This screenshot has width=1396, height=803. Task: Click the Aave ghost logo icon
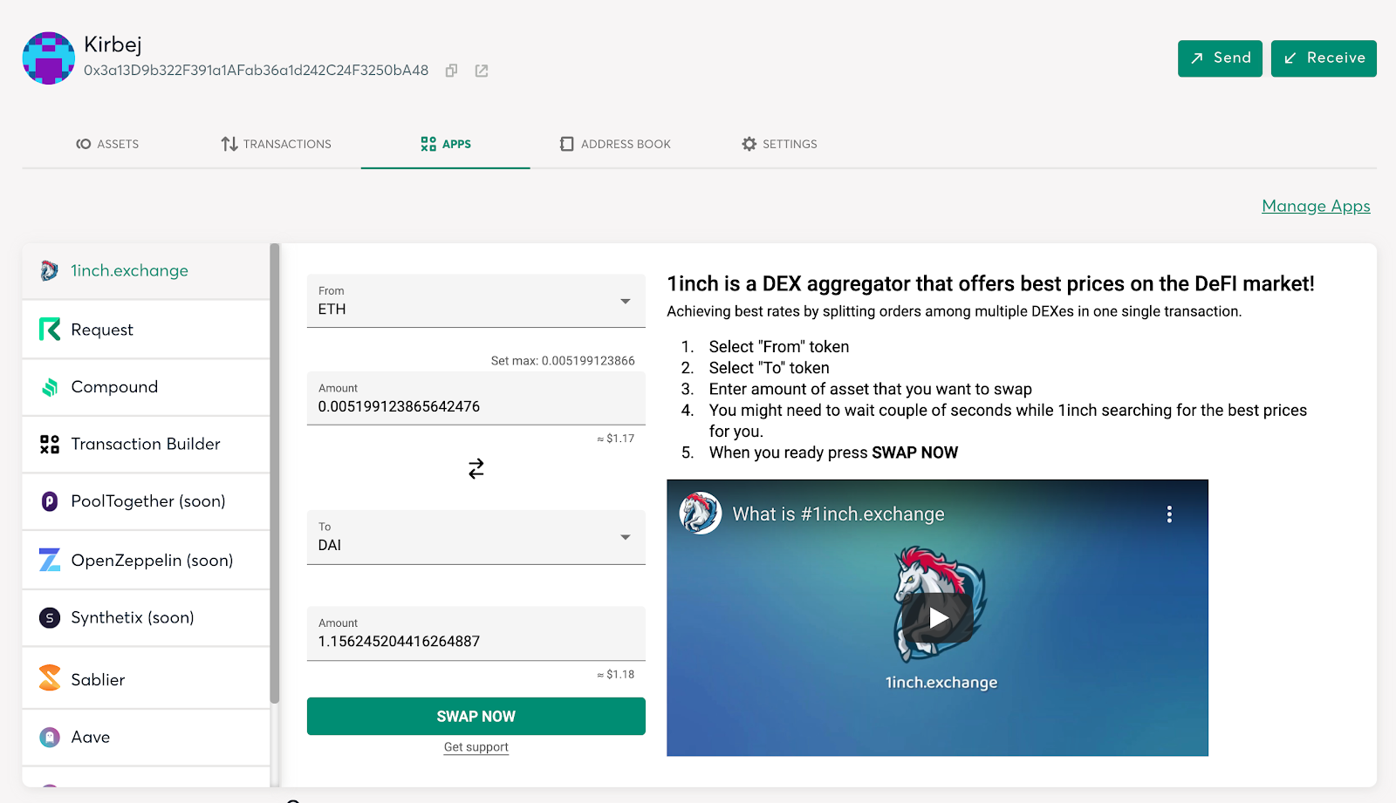[x=50, y=738]
